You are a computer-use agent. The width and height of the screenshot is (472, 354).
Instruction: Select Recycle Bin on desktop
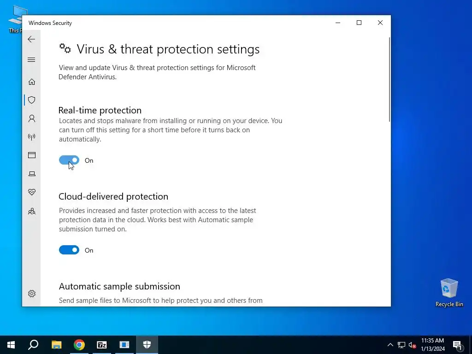point(449,293)
